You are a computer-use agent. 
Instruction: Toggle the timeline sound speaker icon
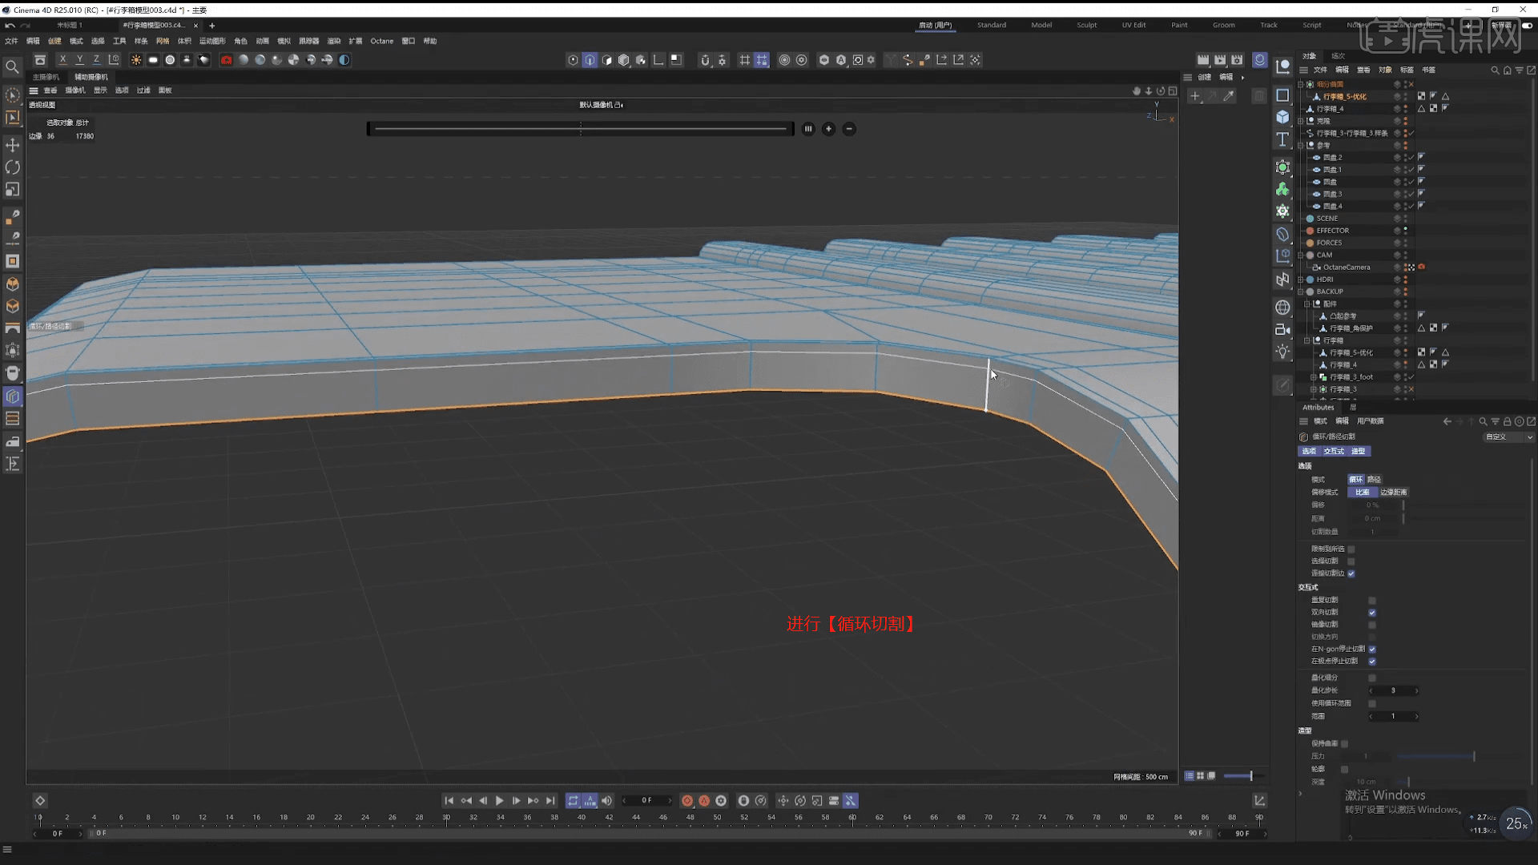606,801
